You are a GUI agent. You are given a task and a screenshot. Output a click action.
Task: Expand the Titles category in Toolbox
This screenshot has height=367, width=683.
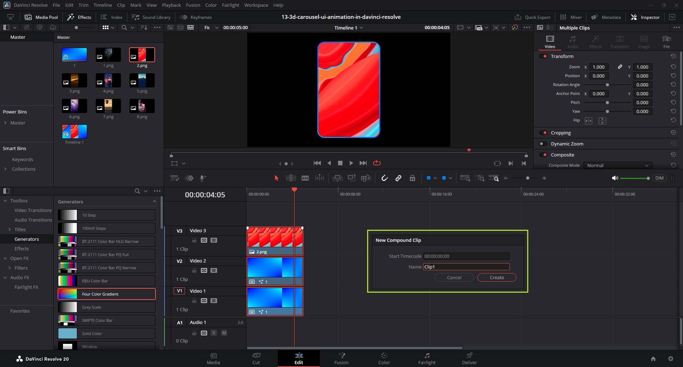pos(10,230)
